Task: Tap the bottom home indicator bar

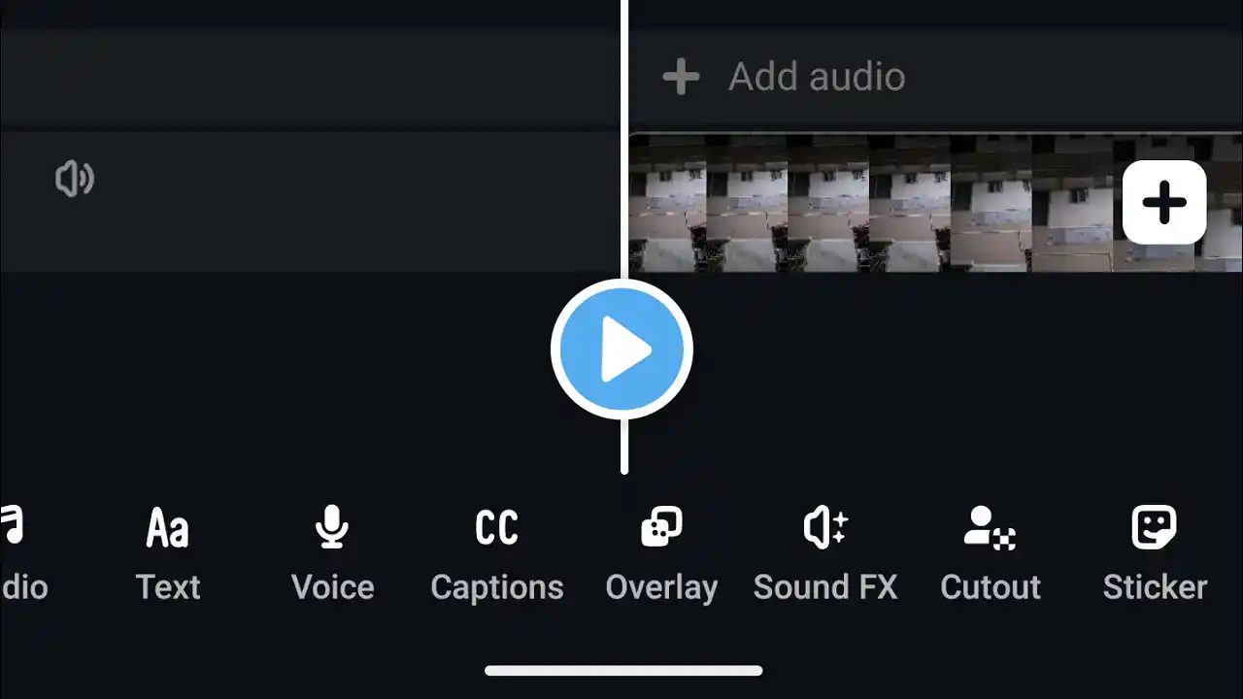Action: click(x=623, y=670)
